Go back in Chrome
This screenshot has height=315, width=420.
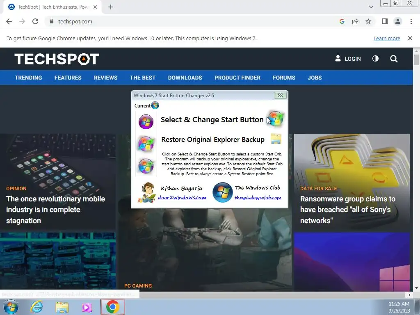pos(9,21)
